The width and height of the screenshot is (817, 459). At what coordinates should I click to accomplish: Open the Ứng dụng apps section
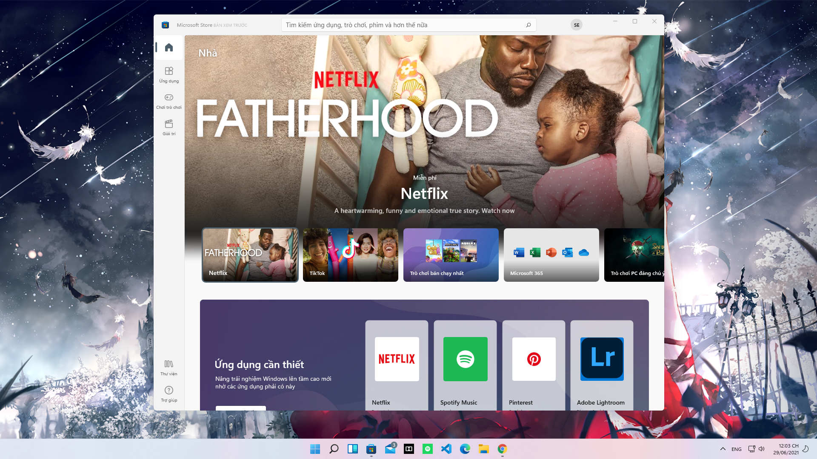click(x=169, y=74)
